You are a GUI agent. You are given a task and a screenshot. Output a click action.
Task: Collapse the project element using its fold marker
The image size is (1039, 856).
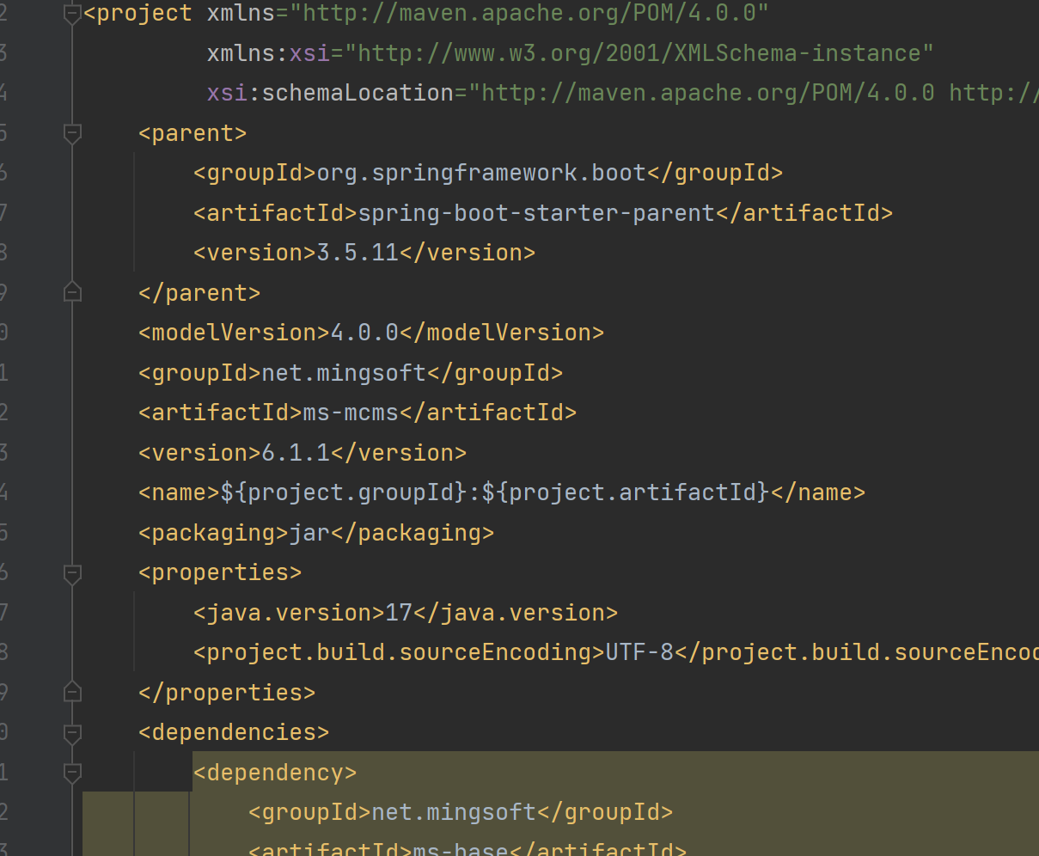click(x=73, y=14)
